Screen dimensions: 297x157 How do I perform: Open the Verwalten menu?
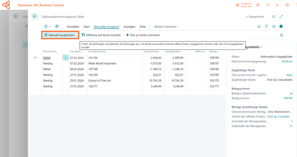point(73,27)
